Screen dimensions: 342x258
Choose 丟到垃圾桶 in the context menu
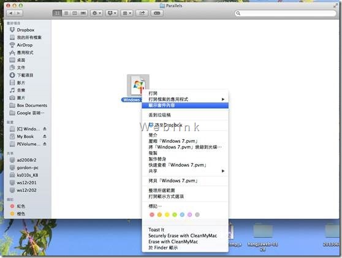tap(185, 115)
